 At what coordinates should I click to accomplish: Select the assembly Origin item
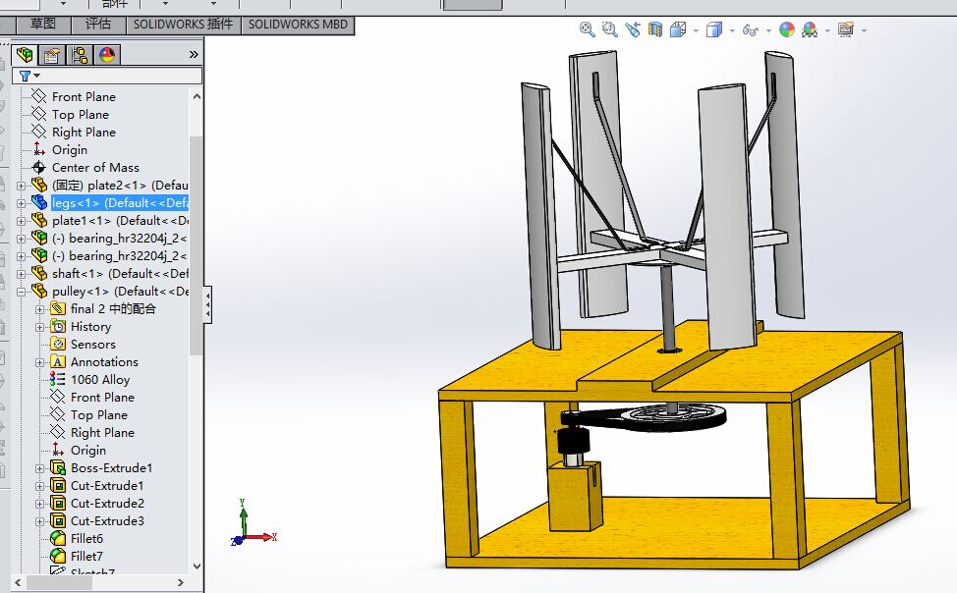pyautogui.click(x=69, y=150)
